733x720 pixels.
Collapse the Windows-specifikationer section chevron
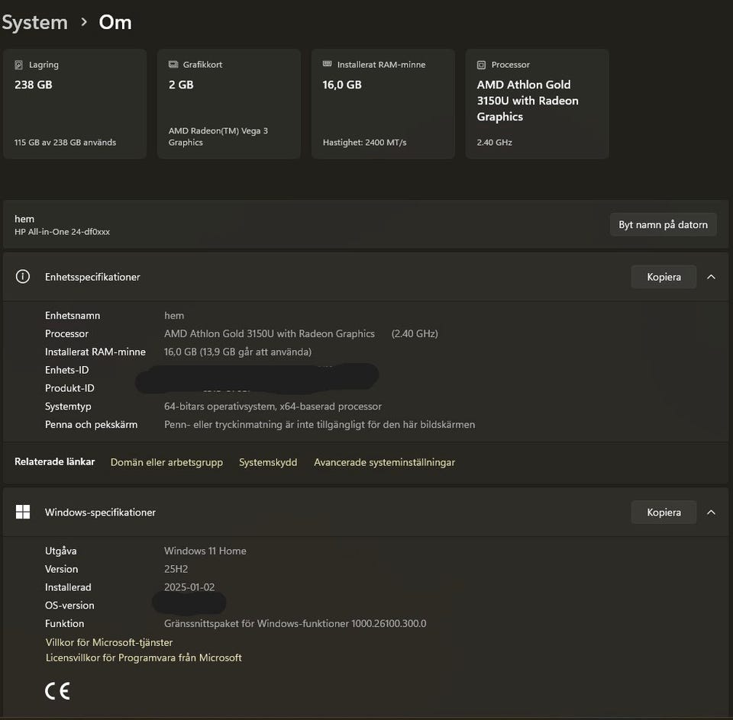coord(711,512)
